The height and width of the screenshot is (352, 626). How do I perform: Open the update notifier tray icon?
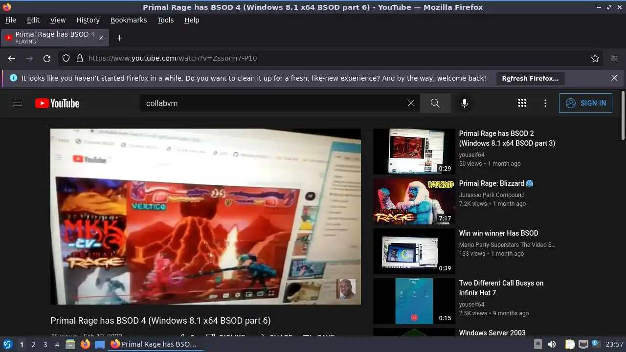pos(597,344)
